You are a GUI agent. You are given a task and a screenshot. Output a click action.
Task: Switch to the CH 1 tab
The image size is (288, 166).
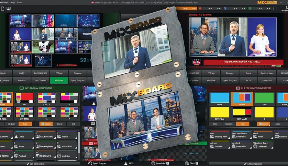click(186, 8)
